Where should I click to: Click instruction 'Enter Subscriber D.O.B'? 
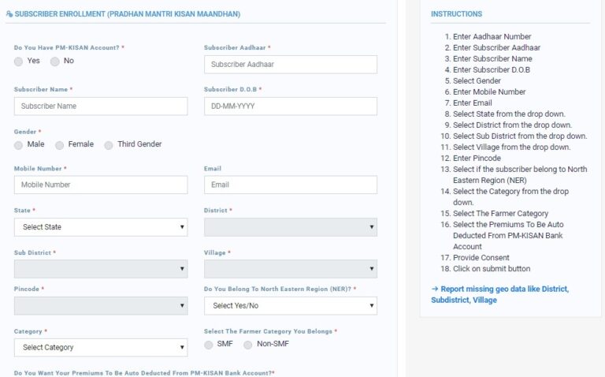click(492, 70)
